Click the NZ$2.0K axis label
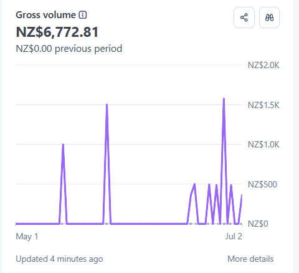 263,66
